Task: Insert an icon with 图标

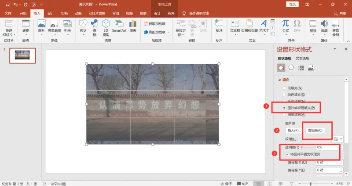Action: [95, 28]
